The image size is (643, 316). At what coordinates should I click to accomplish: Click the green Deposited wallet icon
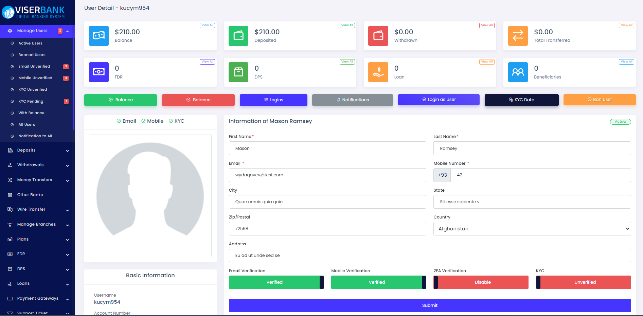[238, 36]
